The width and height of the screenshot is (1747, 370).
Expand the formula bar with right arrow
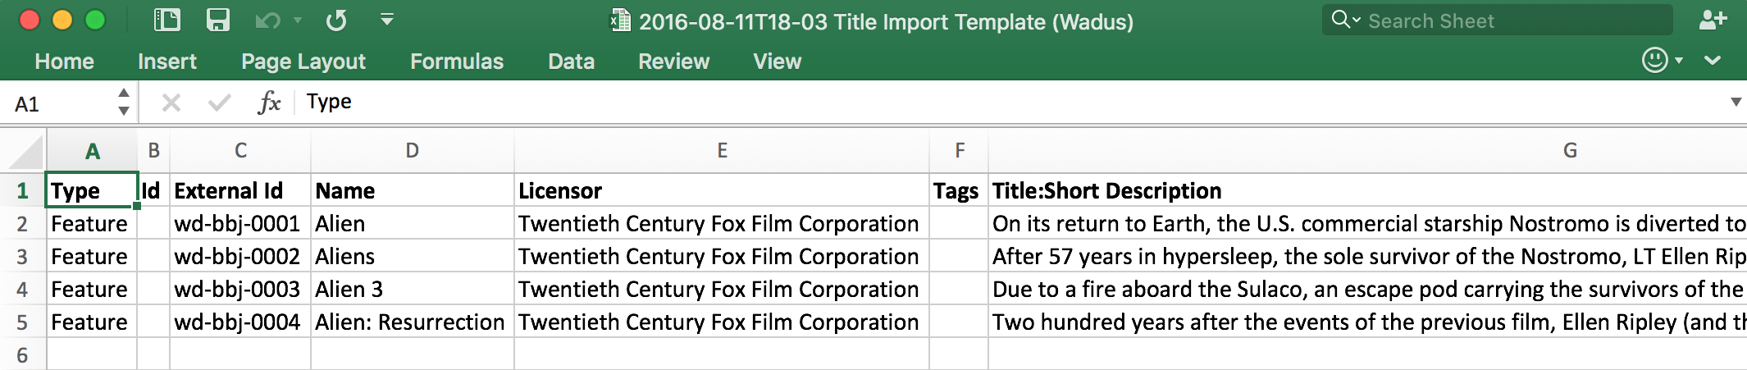[1736, 103]
